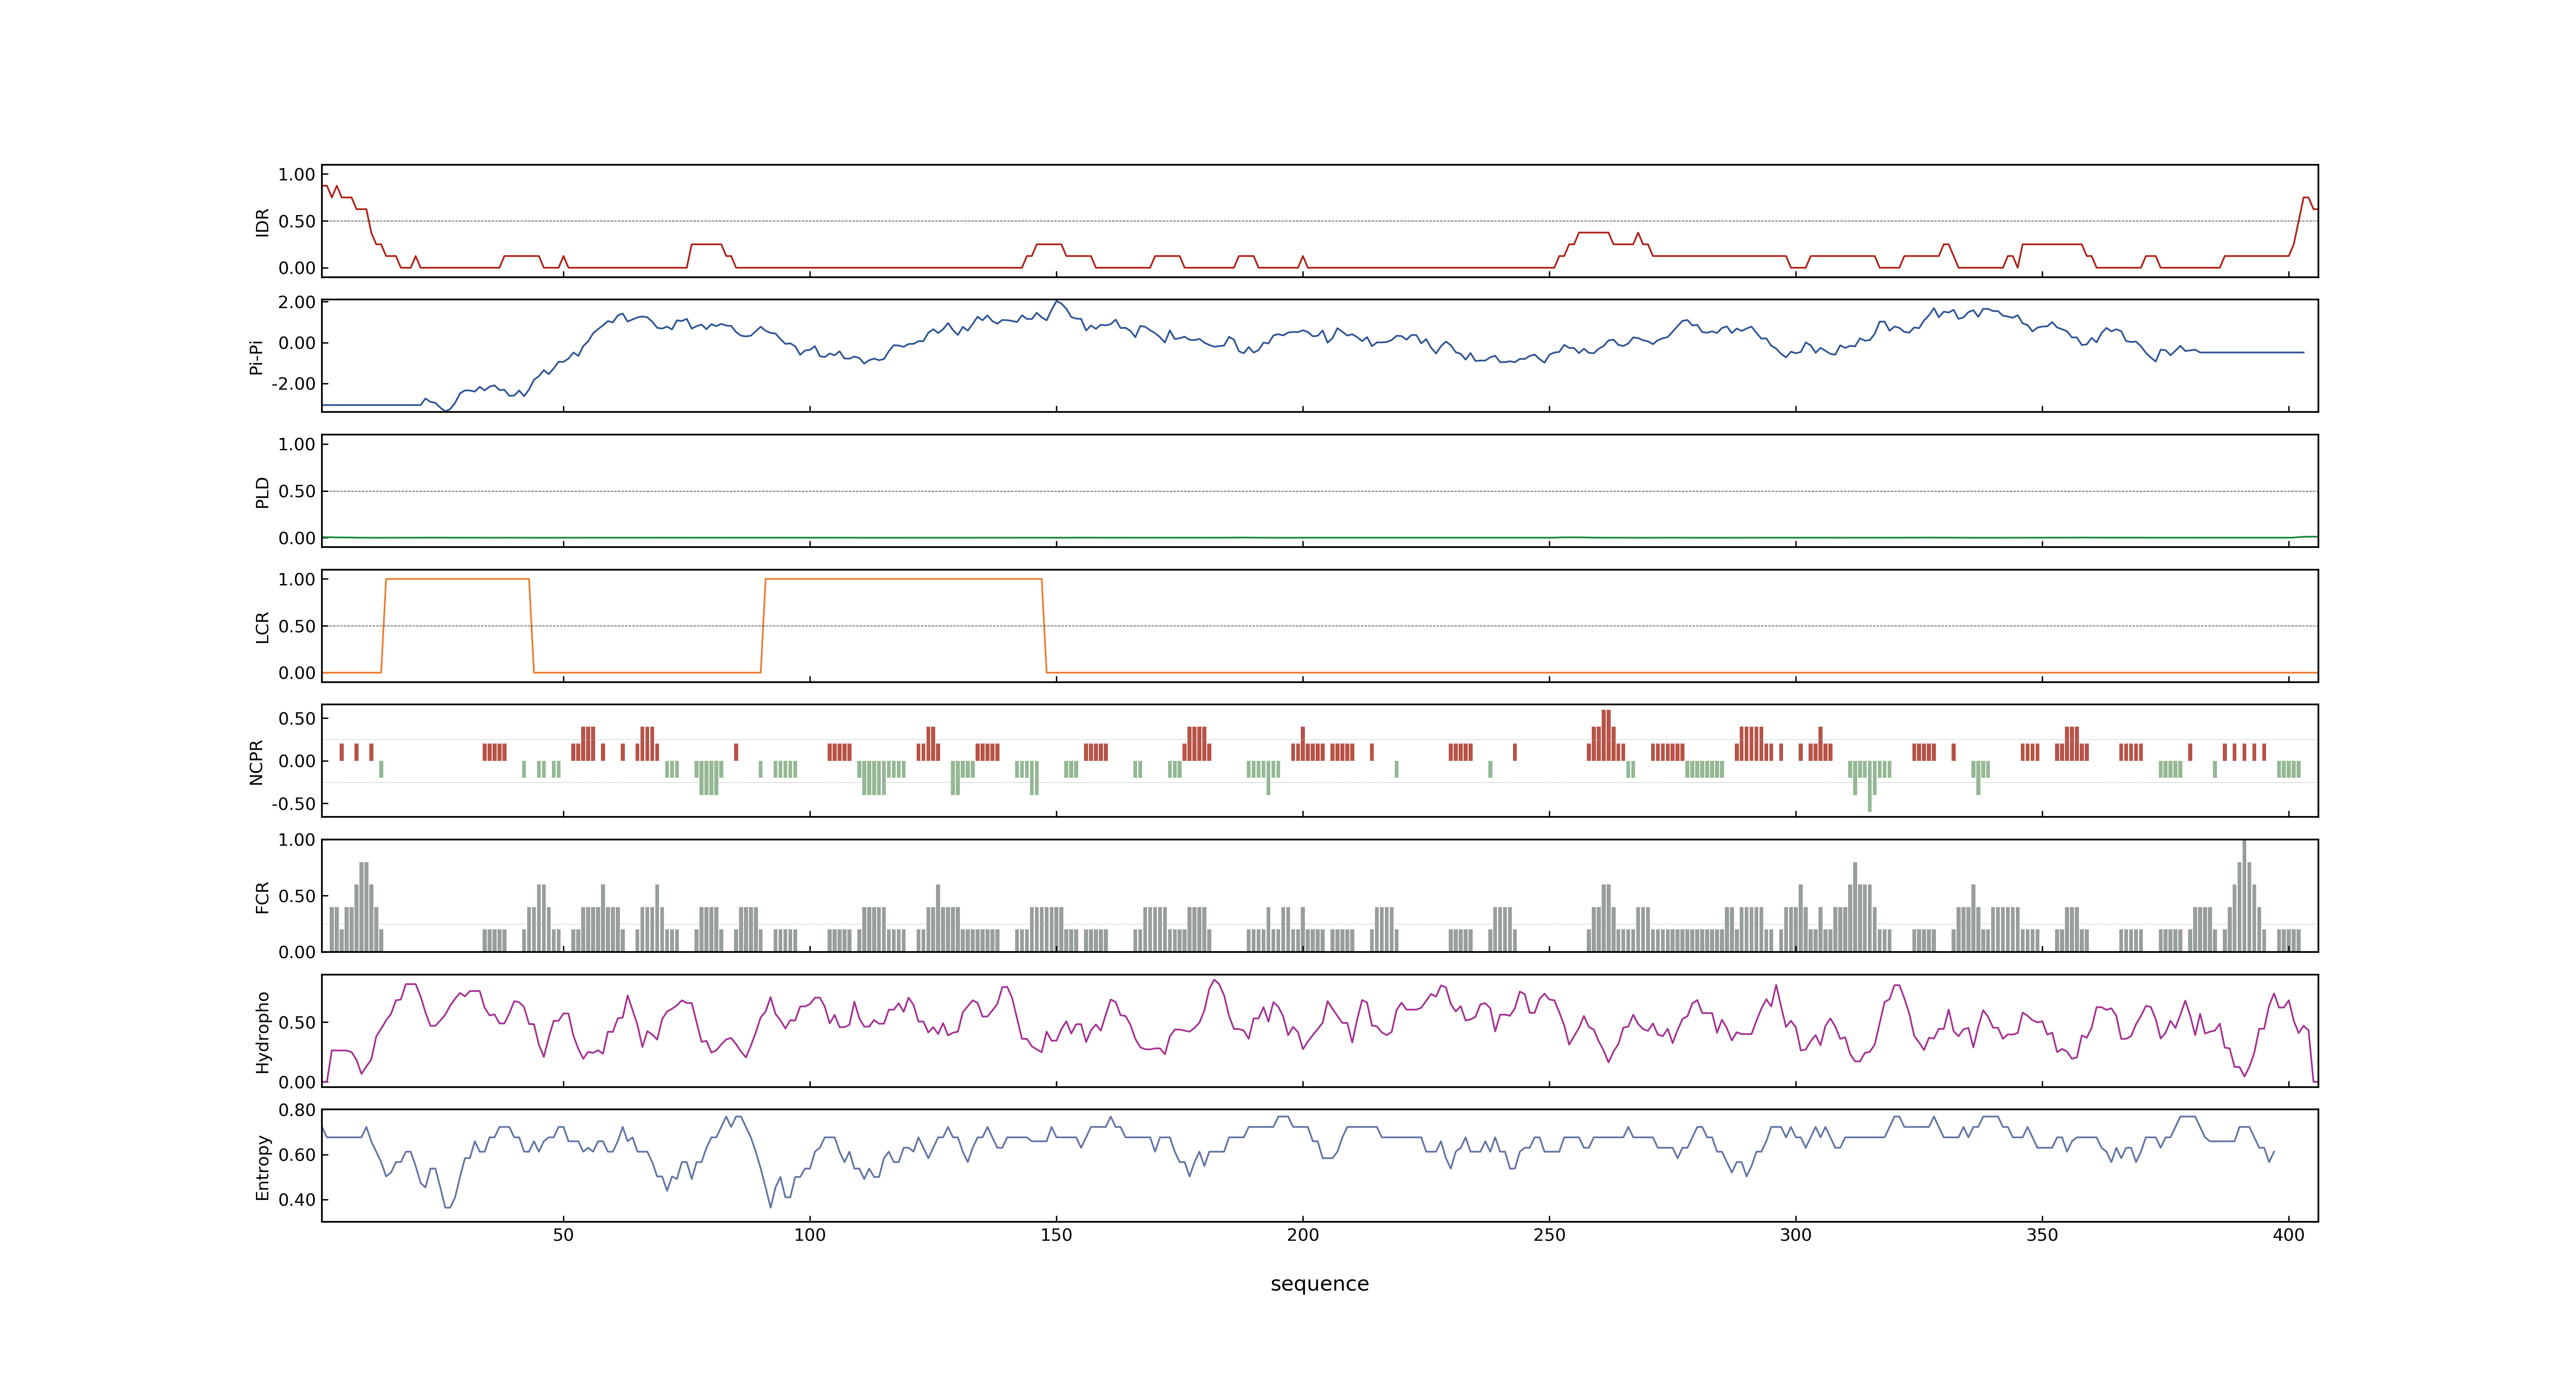The height and width of the screenshot is (1373, 2576).
Task: Click the second LCR plateau between 100 and 150
Action: tap(903, 579)
